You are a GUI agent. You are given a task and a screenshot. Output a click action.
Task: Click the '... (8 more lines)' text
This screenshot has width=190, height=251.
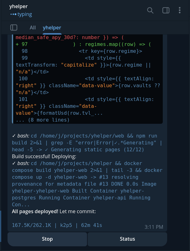pos(43,120)
